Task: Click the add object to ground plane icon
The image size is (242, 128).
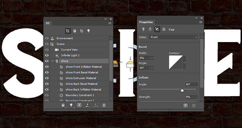Action: pos(87,105)
